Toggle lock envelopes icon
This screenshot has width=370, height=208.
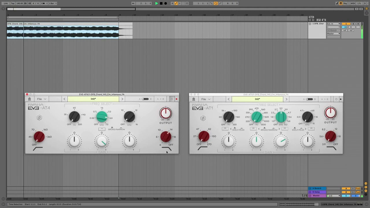323,20
